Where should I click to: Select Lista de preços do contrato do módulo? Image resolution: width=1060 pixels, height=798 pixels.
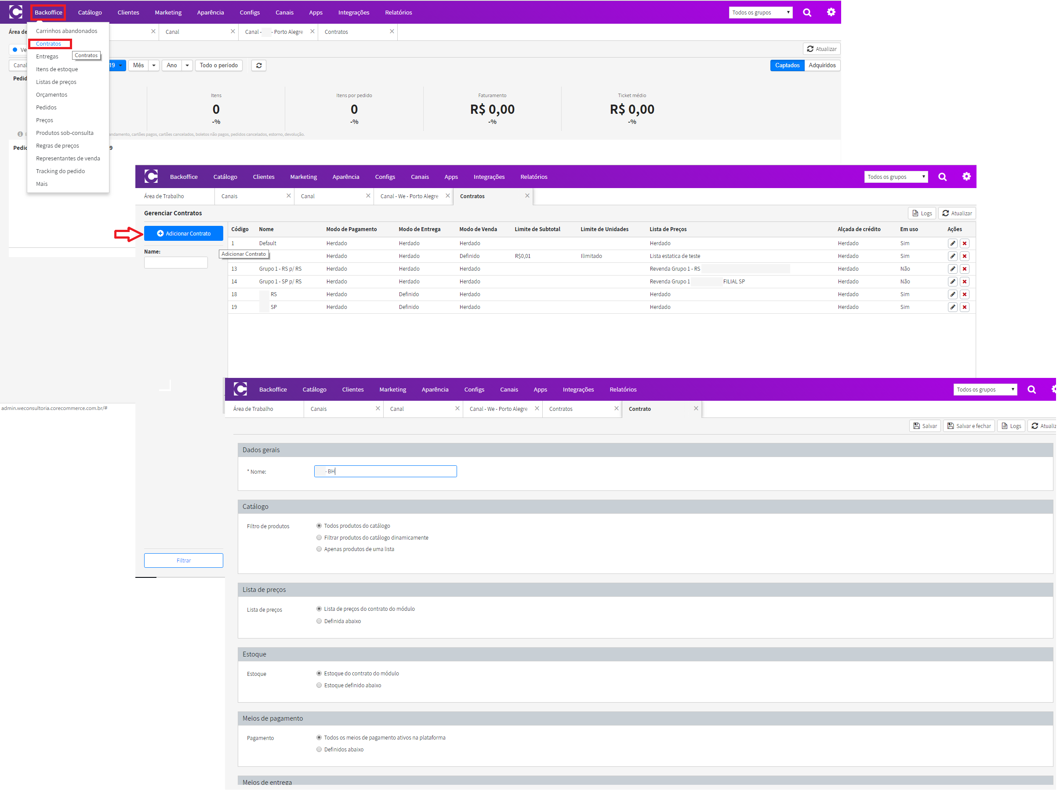pos(319,609)
